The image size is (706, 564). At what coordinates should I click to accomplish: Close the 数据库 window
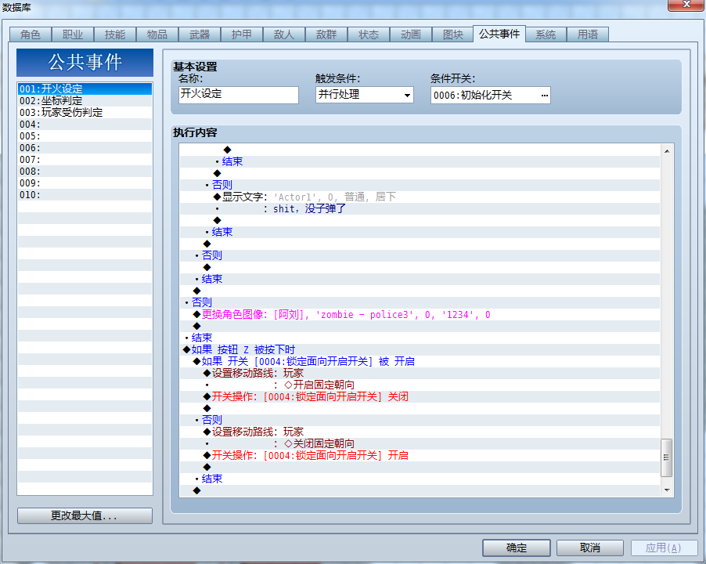(x=686, y=5)
